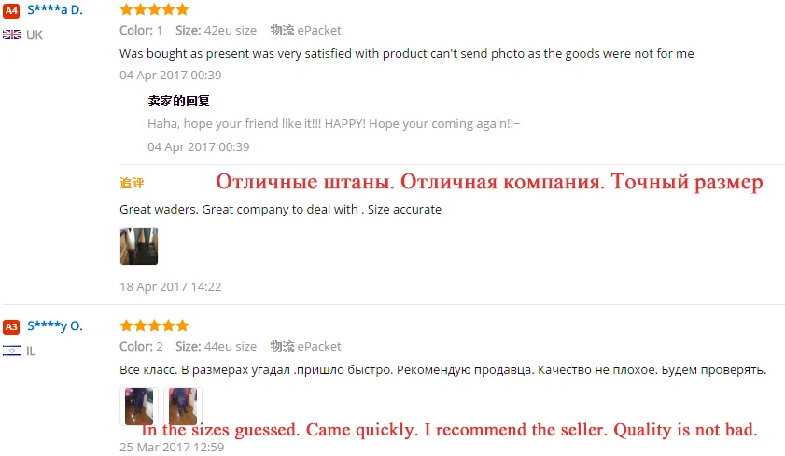Image resolution: width=785 pixels, height=456 pixels.
Task: Click the five-star rating of S****a D.
Action: tap(154, 9)
